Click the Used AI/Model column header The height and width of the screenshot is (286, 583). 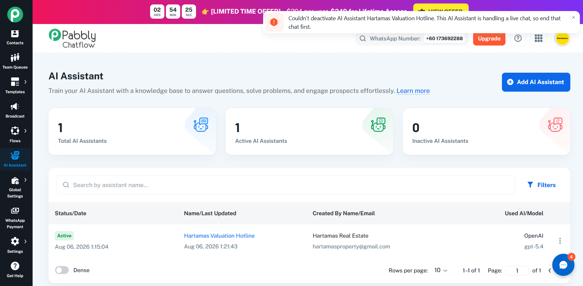(x=524, y=213)
